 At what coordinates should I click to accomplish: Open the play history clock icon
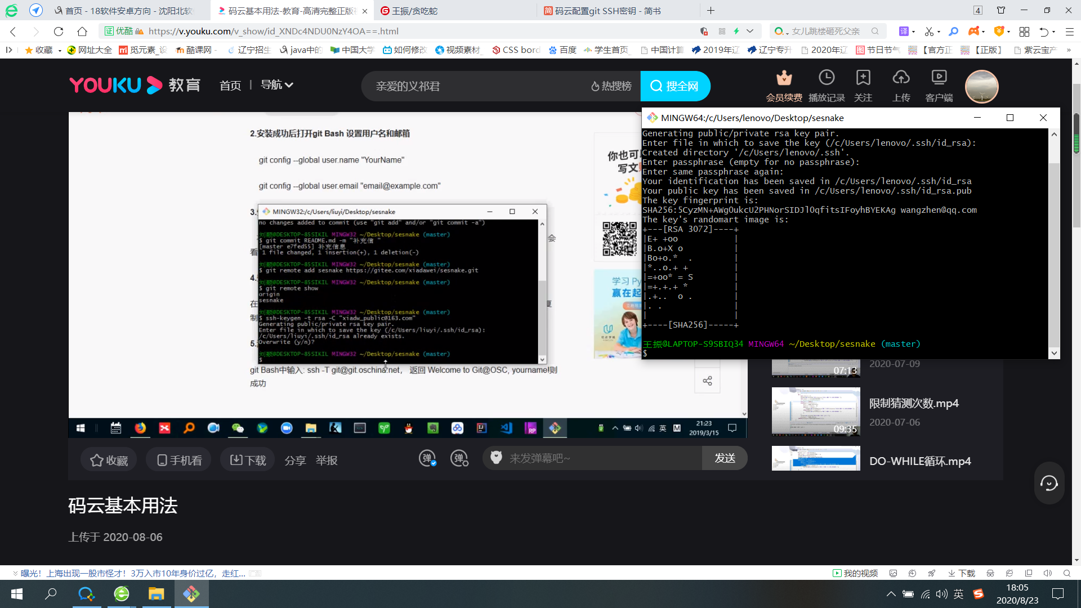point(826,78)
